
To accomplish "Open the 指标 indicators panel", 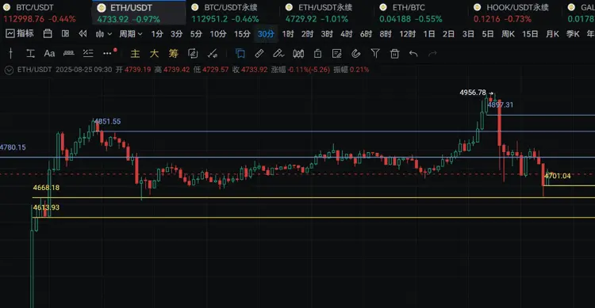I will tap(20, 34).
